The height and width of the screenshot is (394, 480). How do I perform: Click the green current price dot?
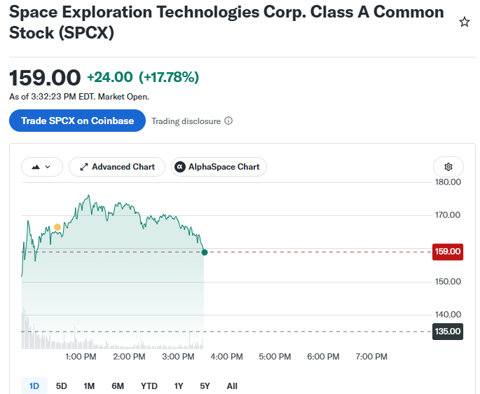pos(205,252)
